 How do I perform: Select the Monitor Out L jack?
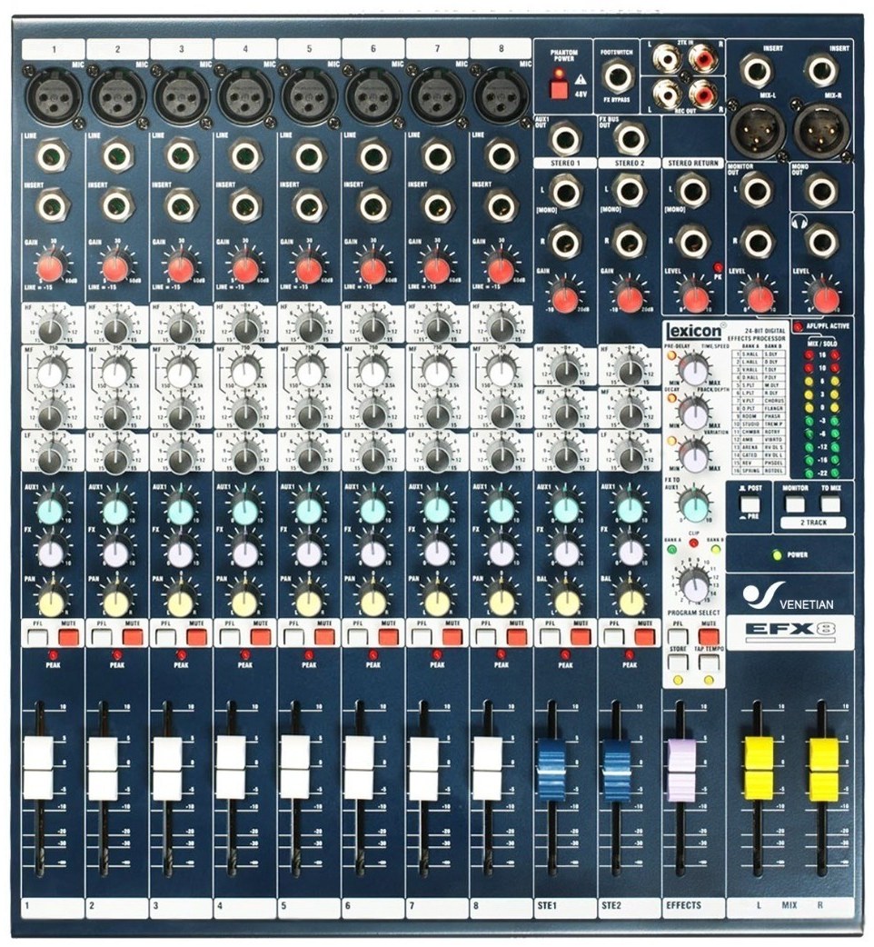[756, 190]
